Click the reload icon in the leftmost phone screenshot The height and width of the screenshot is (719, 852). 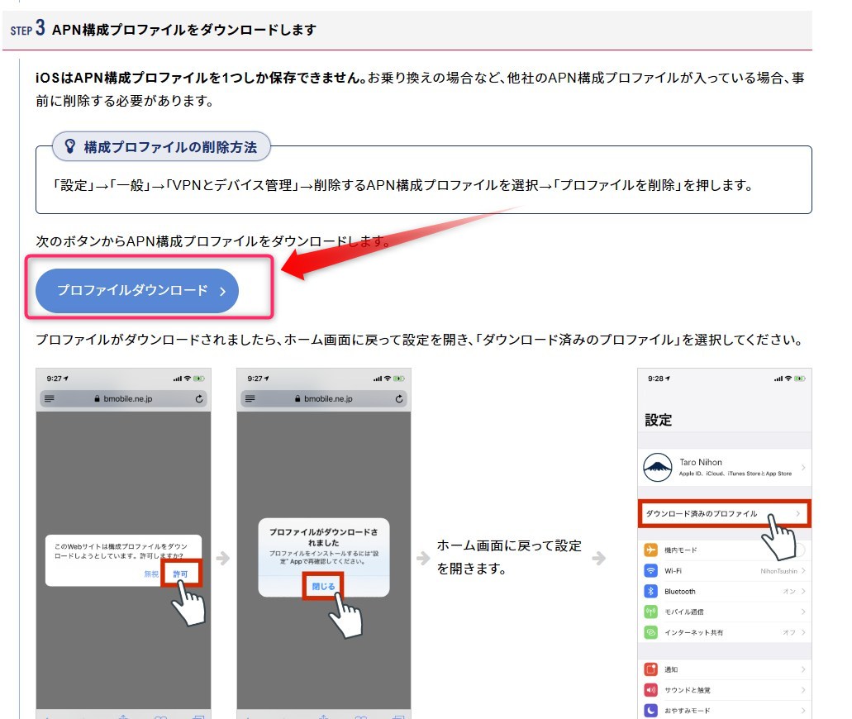tap(199, 398)
